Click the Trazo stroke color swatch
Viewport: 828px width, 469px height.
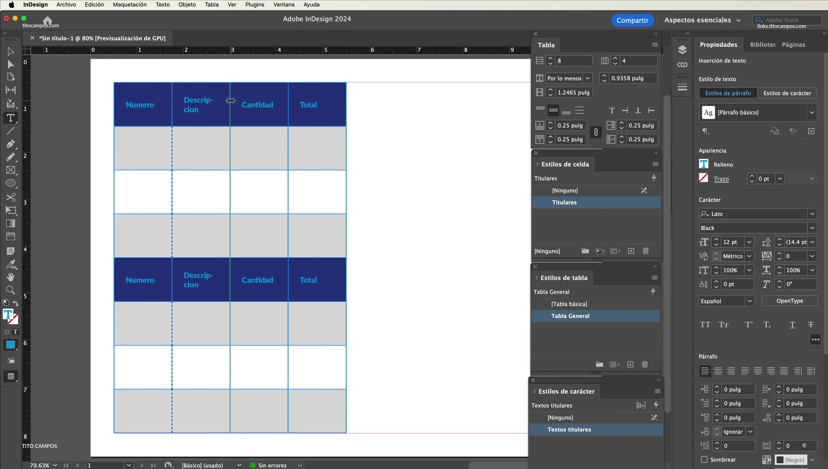click(x=704, y=178)
